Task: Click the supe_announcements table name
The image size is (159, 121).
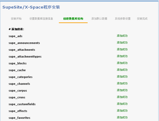Action: coord(24,43)
